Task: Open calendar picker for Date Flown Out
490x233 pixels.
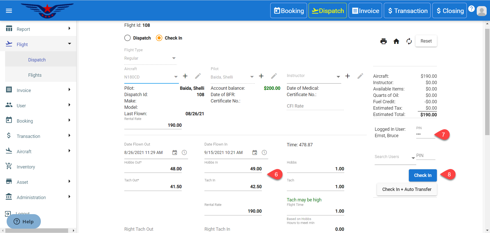Action: (x=175, y=153)
